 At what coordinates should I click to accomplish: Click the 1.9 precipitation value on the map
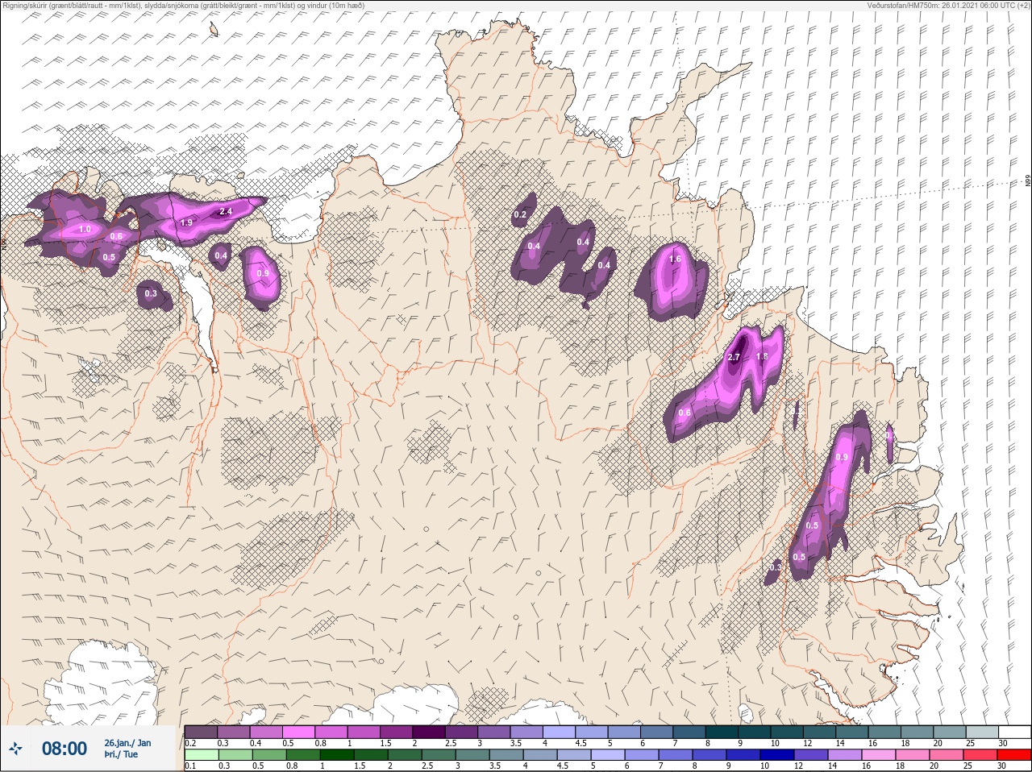[186, 222]
